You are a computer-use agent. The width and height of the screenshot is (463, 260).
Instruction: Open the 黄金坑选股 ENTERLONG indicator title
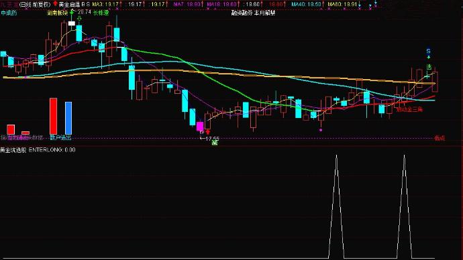tap(38, 149)
